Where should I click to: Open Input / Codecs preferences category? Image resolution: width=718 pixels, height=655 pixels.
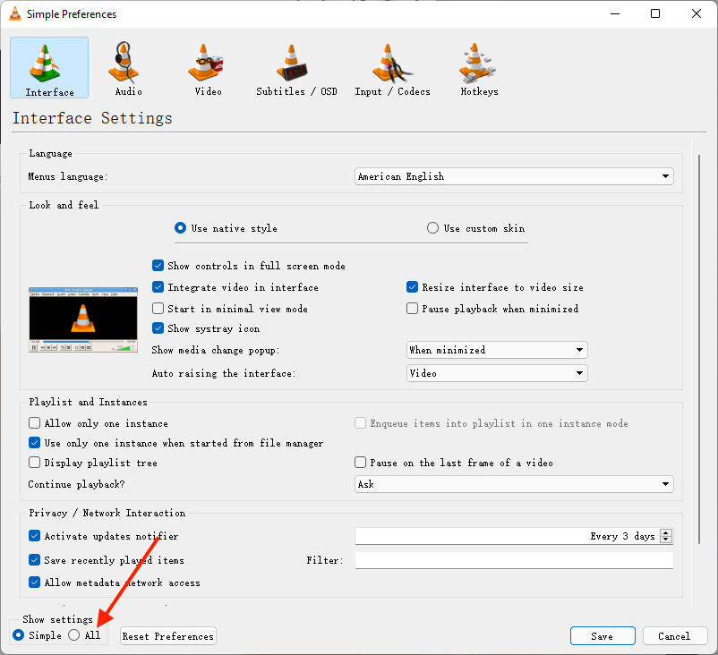tap(392, 68)
